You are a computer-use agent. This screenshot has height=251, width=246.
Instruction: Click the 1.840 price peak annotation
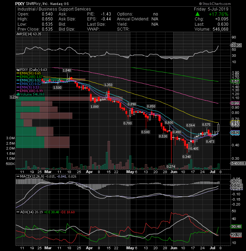pos(67,70)
